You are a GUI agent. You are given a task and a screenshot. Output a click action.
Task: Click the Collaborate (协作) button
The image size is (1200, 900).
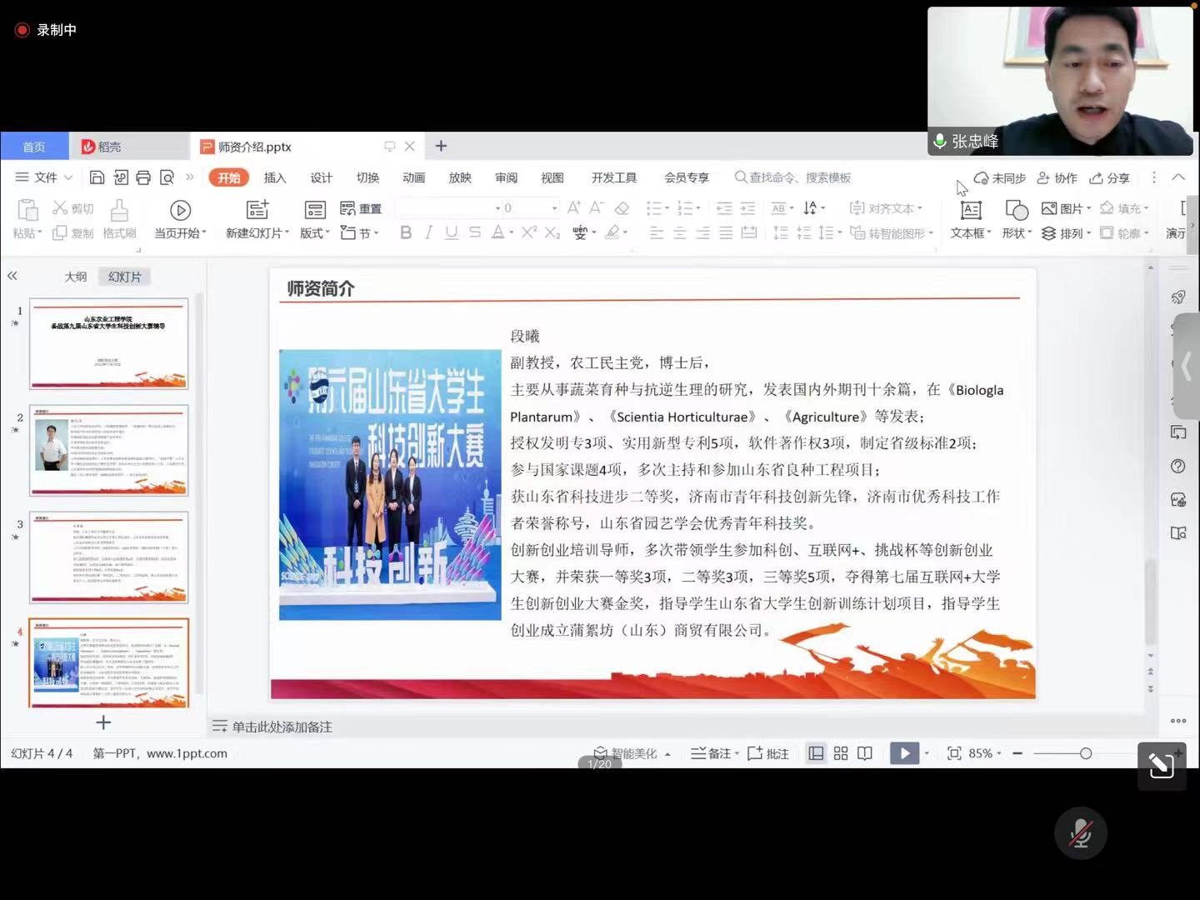pyautogui.click(x=1057, y=177)
